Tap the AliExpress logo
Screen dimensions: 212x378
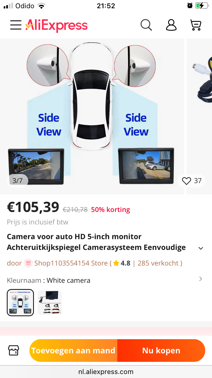coord(56,26)
